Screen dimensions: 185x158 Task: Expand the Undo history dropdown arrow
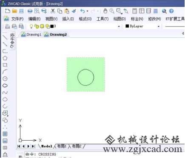click(x=87, y=11)
